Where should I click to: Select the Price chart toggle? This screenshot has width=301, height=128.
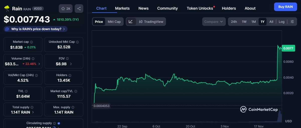coord(99,22)
